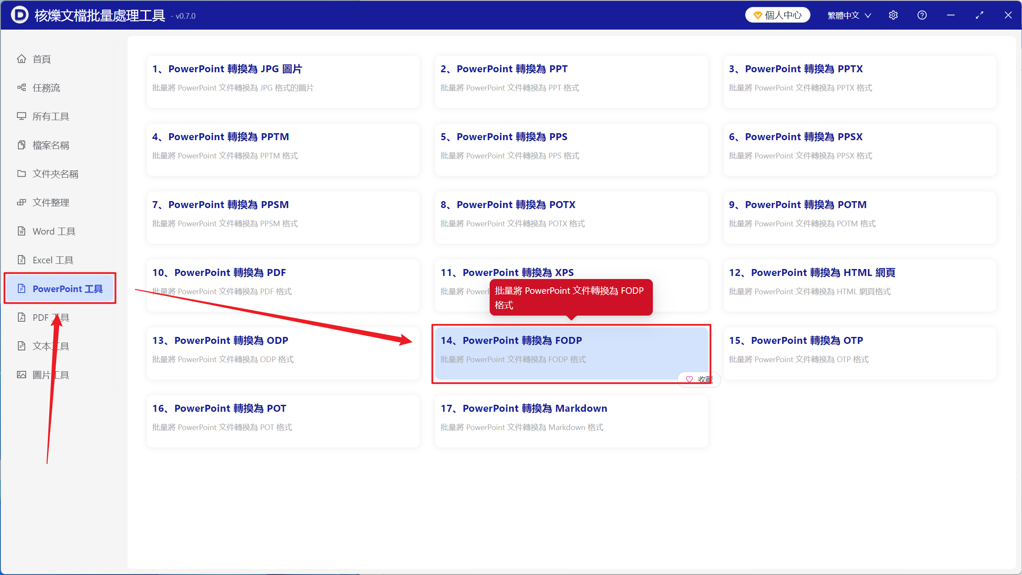Click 文件夾名稱 label in sidebar
This screenshot has height=575, width=1022.
(56, 174)
